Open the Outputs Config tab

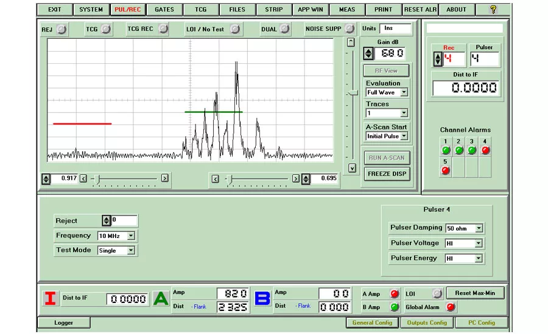coord(427,323)
